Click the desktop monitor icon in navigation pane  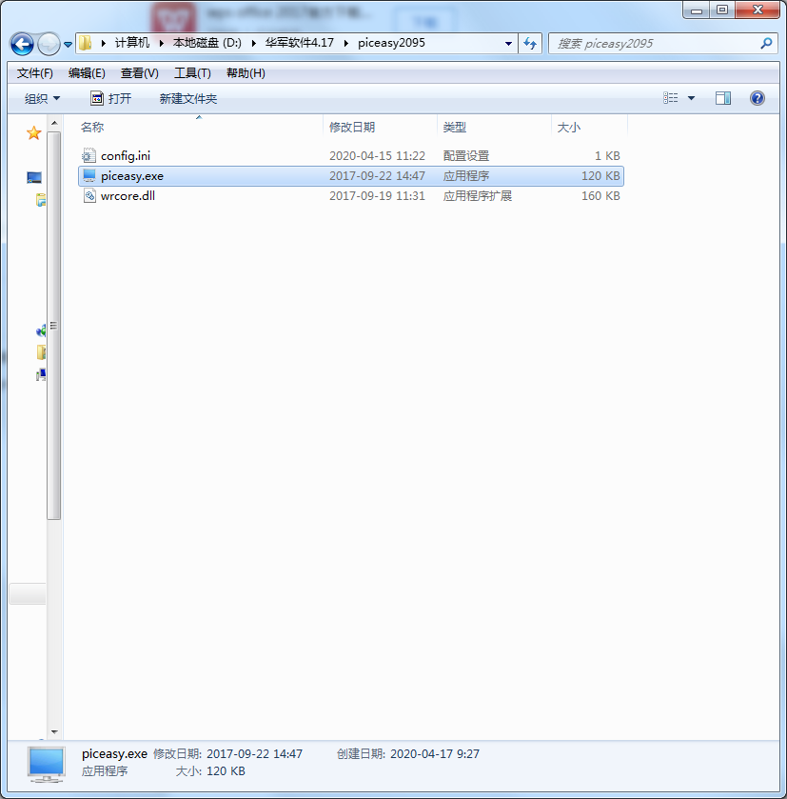34,177
